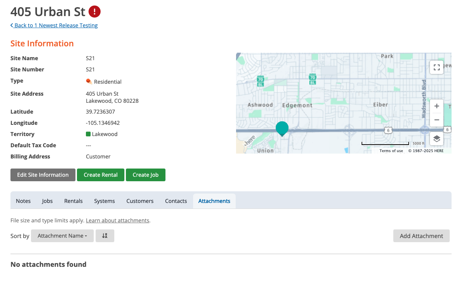Click the red alert icon beside 405 Urban St

point(94,12)
